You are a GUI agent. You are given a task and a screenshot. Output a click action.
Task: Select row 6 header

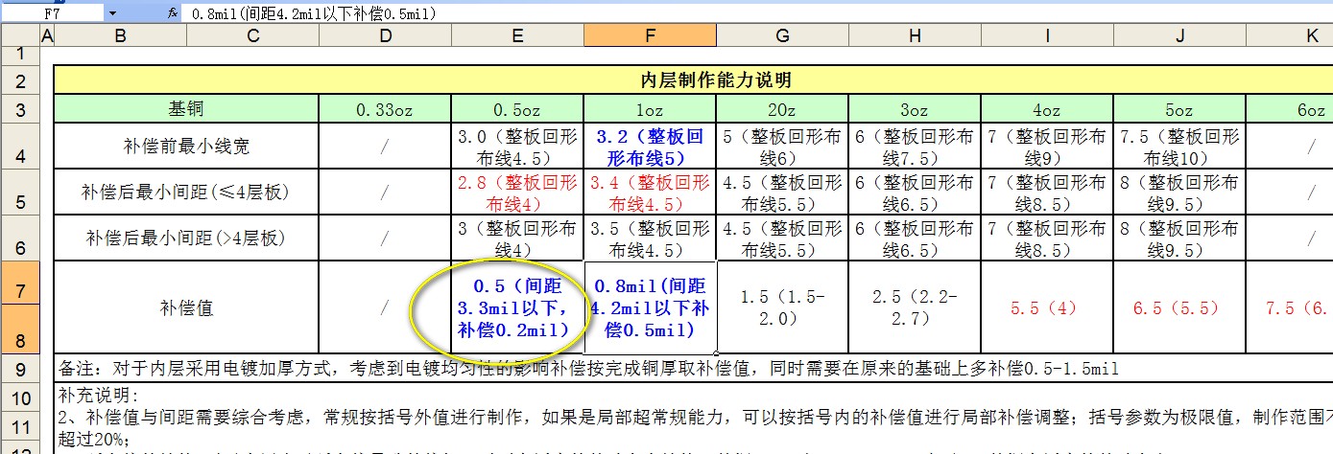19,238
